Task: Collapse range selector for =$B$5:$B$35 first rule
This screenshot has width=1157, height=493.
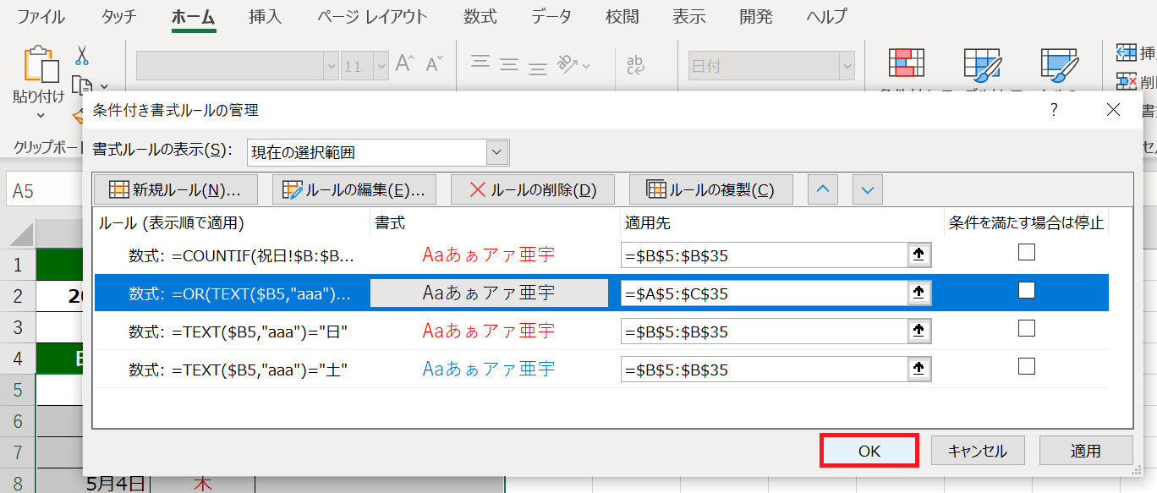Action: 918,255
